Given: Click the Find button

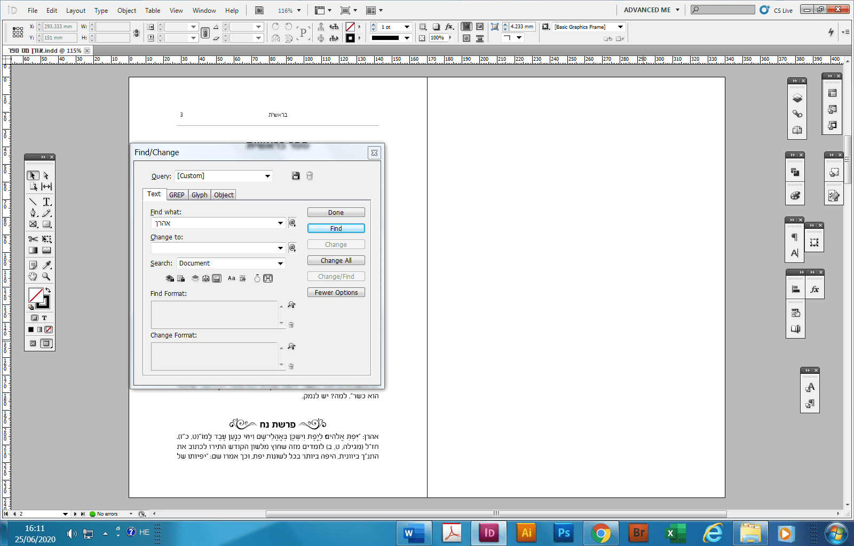Looking at the screenshot, I should click(336, 228).
